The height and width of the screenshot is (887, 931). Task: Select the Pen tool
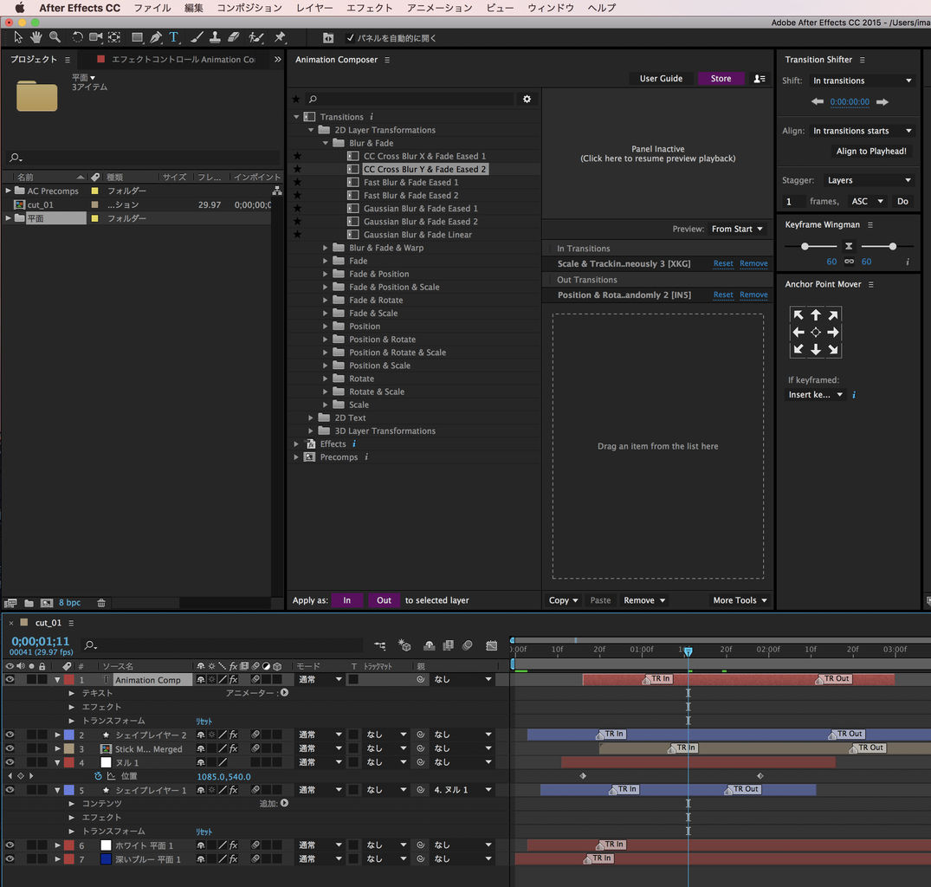(x=156, y=37)
